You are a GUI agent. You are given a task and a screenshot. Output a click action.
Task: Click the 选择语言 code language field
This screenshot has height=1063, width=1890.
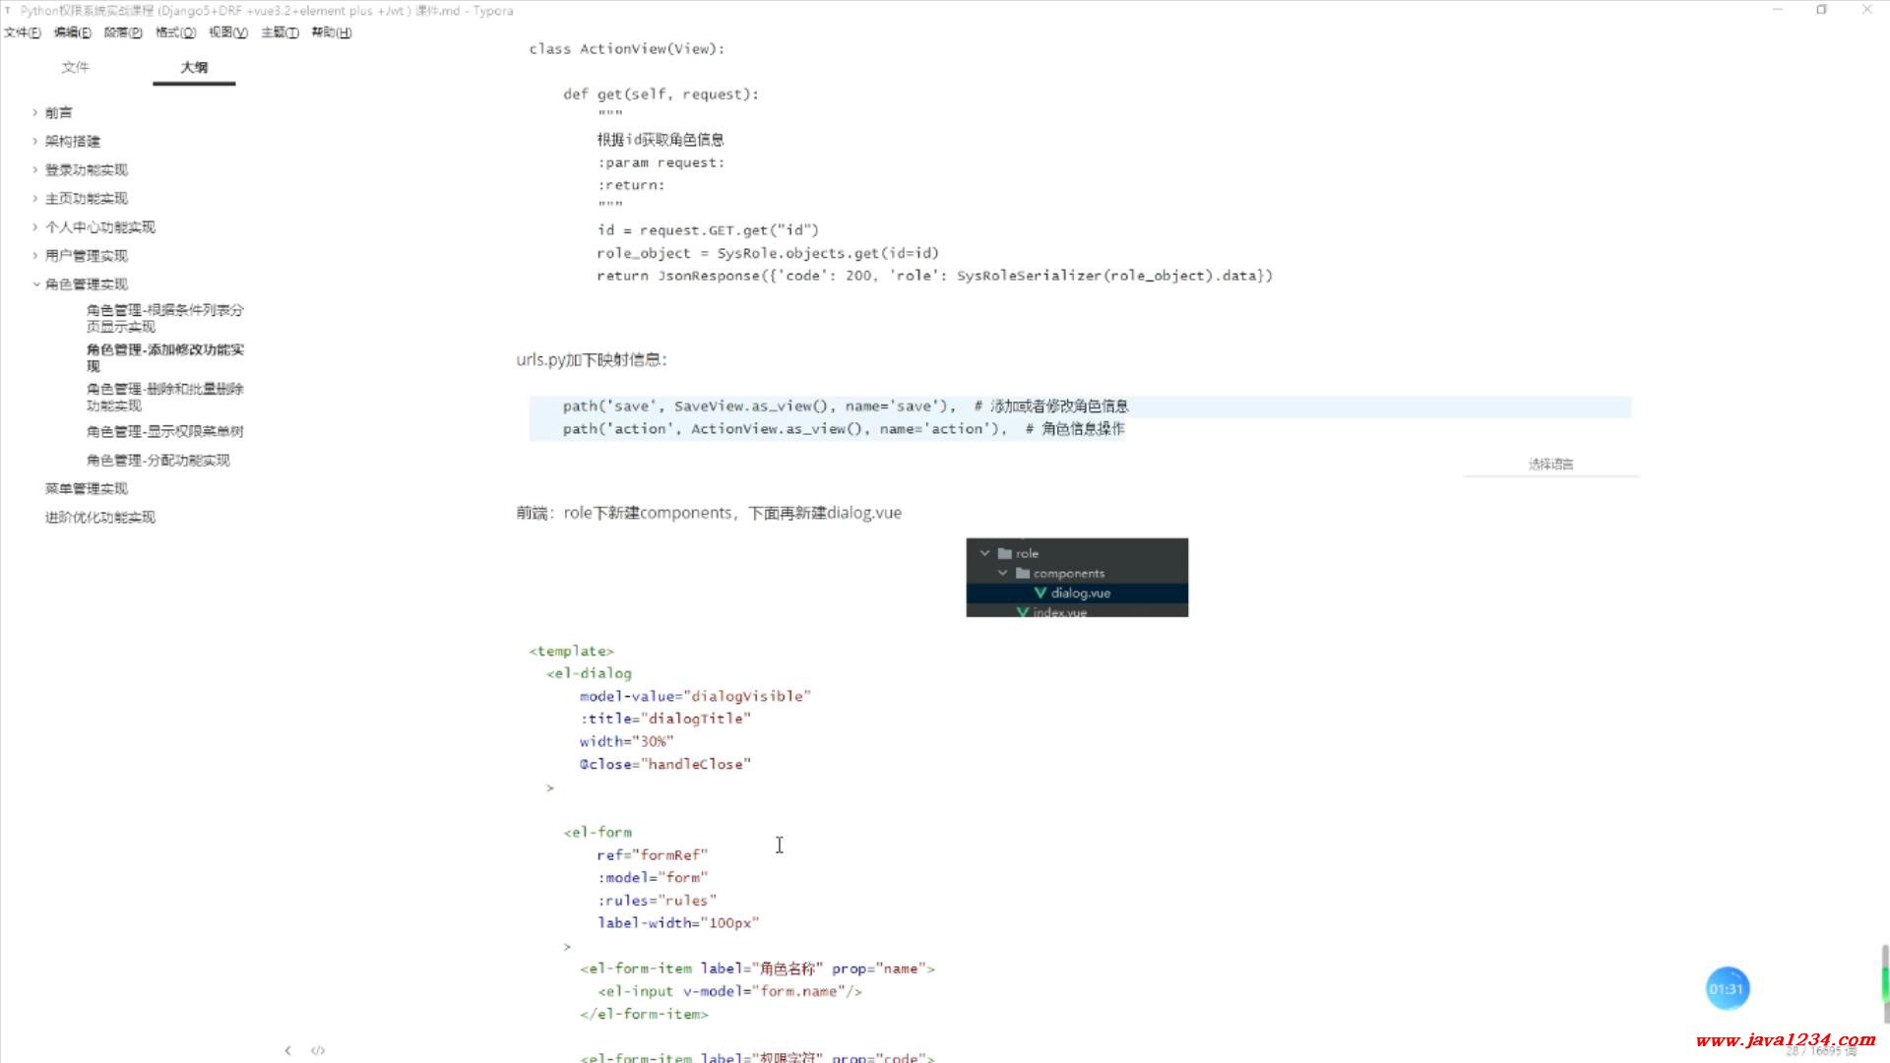1550,465
